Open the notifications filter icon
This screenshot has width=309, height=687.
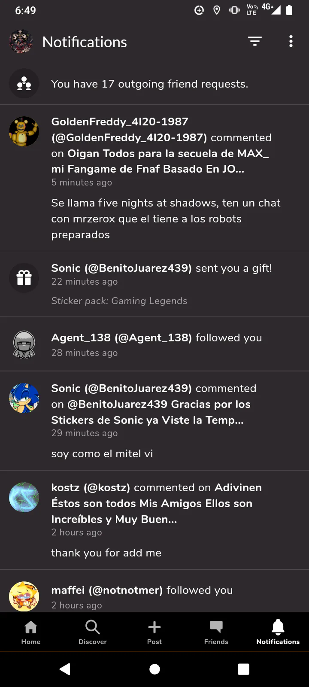pyautogui.click(x=255, y=41)
